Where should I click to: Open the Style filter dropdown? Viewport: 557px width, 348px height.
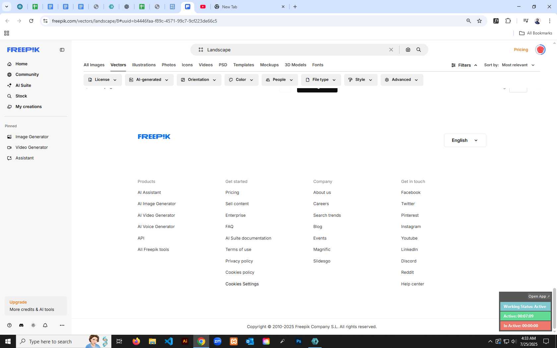361,80
